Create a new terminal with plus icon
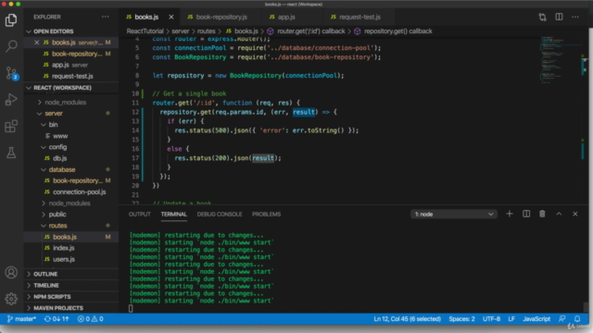 [510, 214]
